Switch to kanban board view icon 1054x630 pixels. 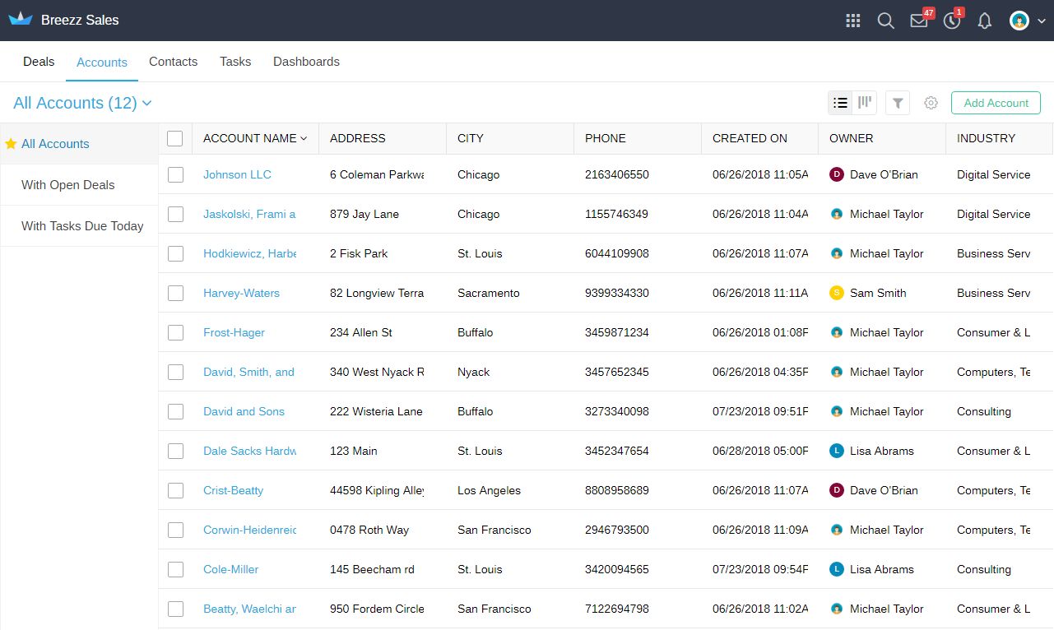[865, 103]
